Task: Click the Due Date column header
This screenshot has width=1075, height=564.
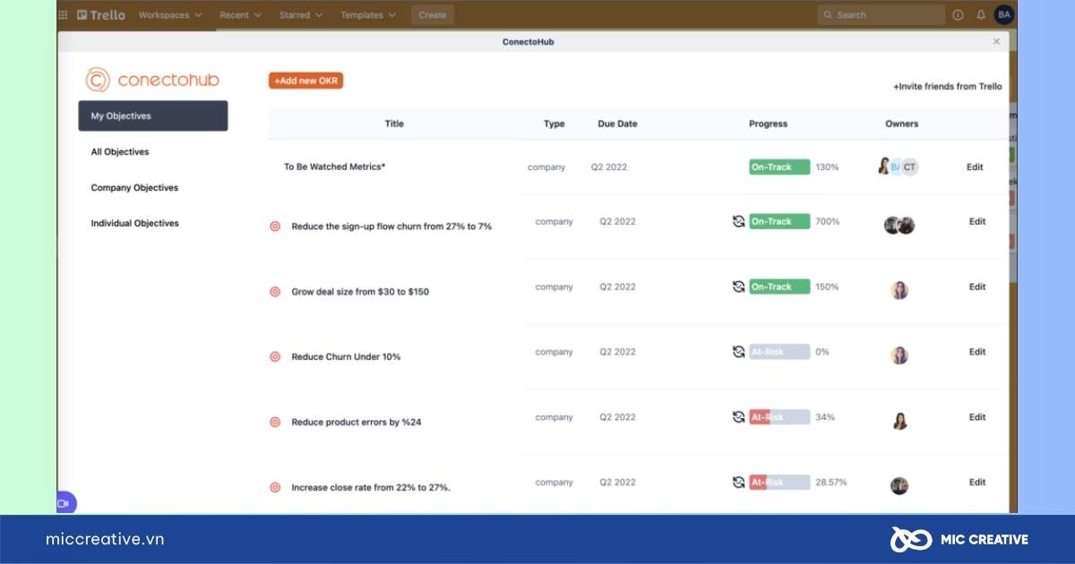Action: [x=617, y=124]
